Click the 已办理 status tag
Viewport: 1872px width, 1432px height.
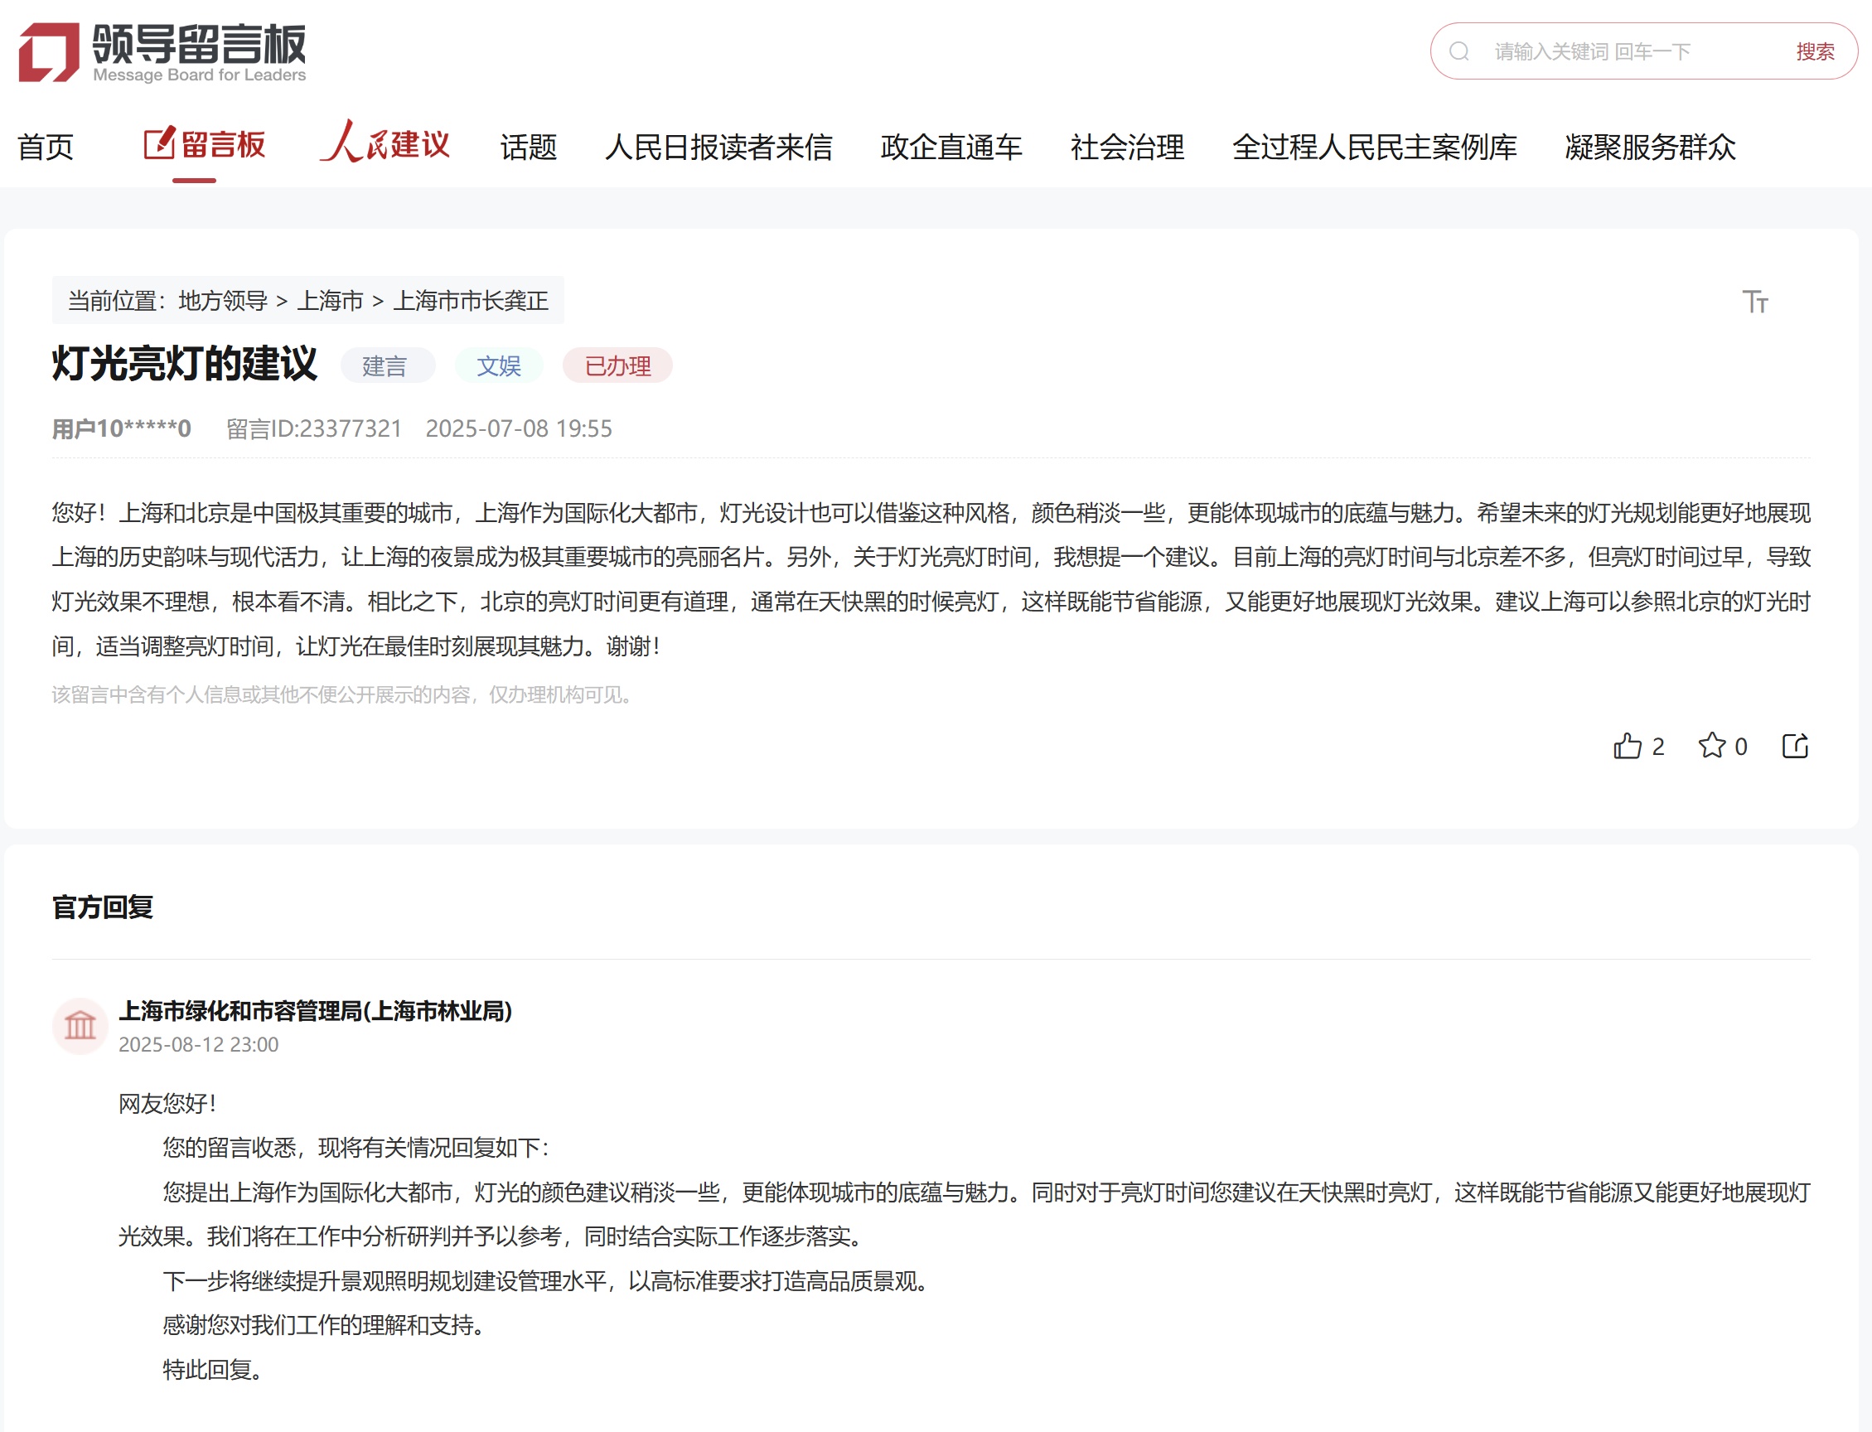click(617, 365)
